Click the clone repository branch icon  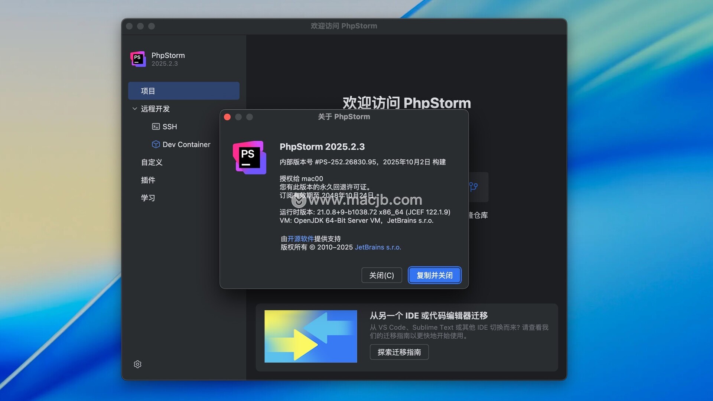pyautogui.click(x=473, y=186)
